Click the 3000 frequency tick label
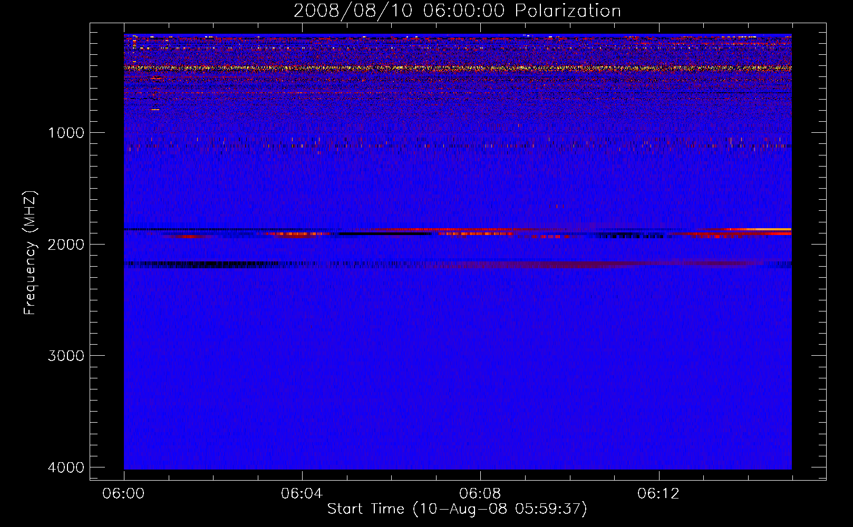 point(66,356)
